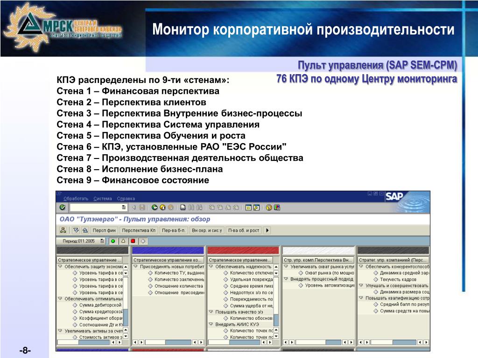Click the orange Cancel icon

[x=171, y=207]
